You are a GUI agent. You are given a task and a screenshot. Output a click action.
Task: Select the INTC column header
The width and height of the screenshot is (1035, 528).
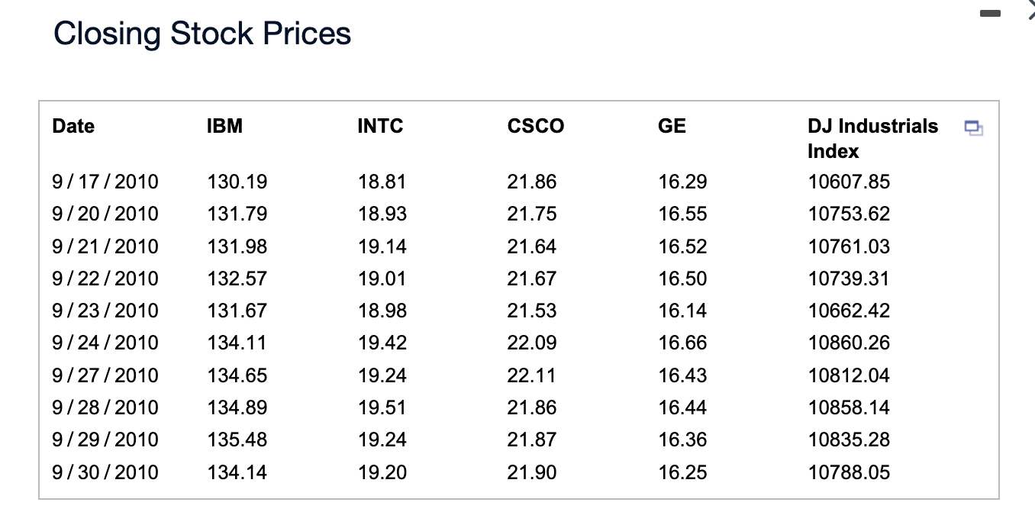[x=380, y=126]
